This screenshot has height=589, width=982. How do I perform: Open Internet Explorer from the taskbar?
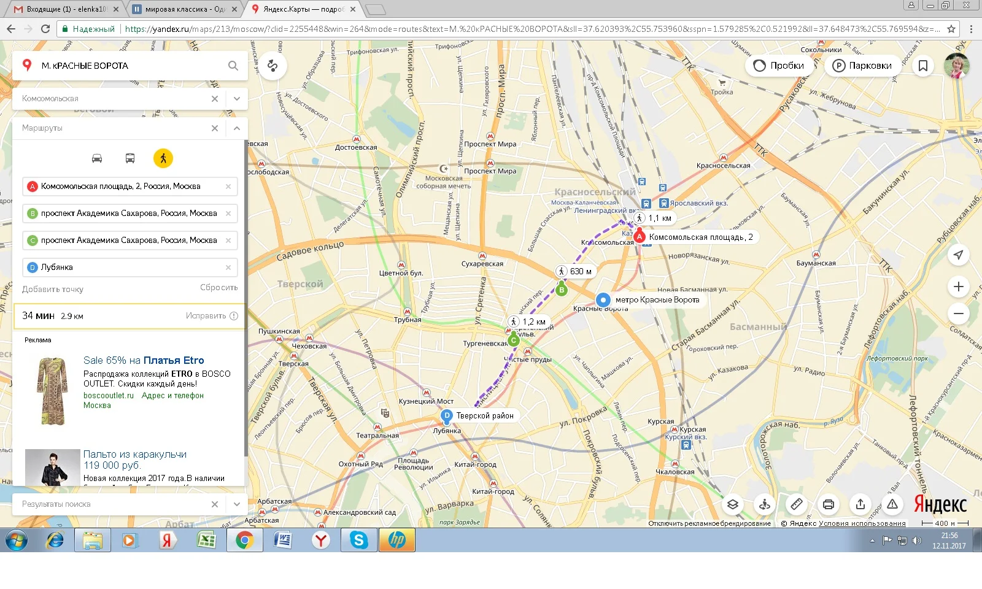(x=55, y=541)
